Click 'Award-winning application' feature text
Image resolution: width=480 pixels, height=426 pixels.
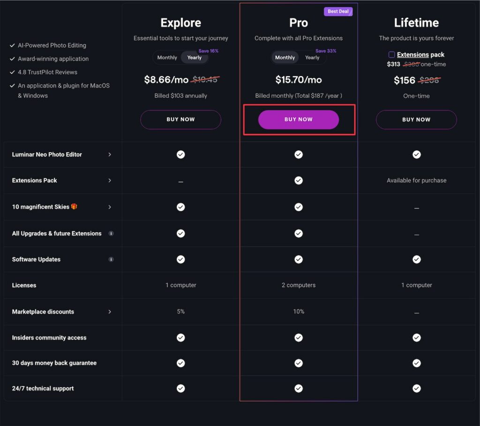53,59
